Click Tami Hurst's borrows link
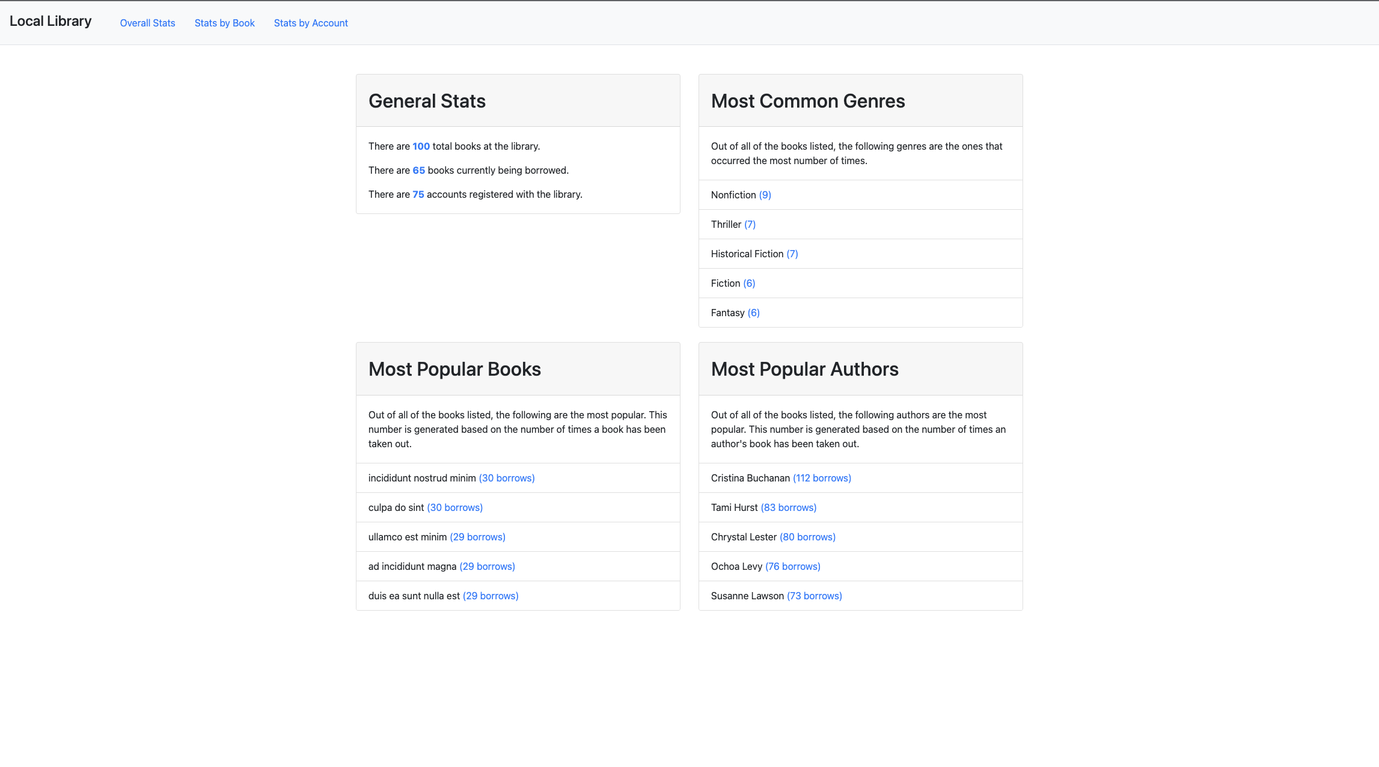Viewport: 1379px width, 767px height. click(x=788, y=507)
